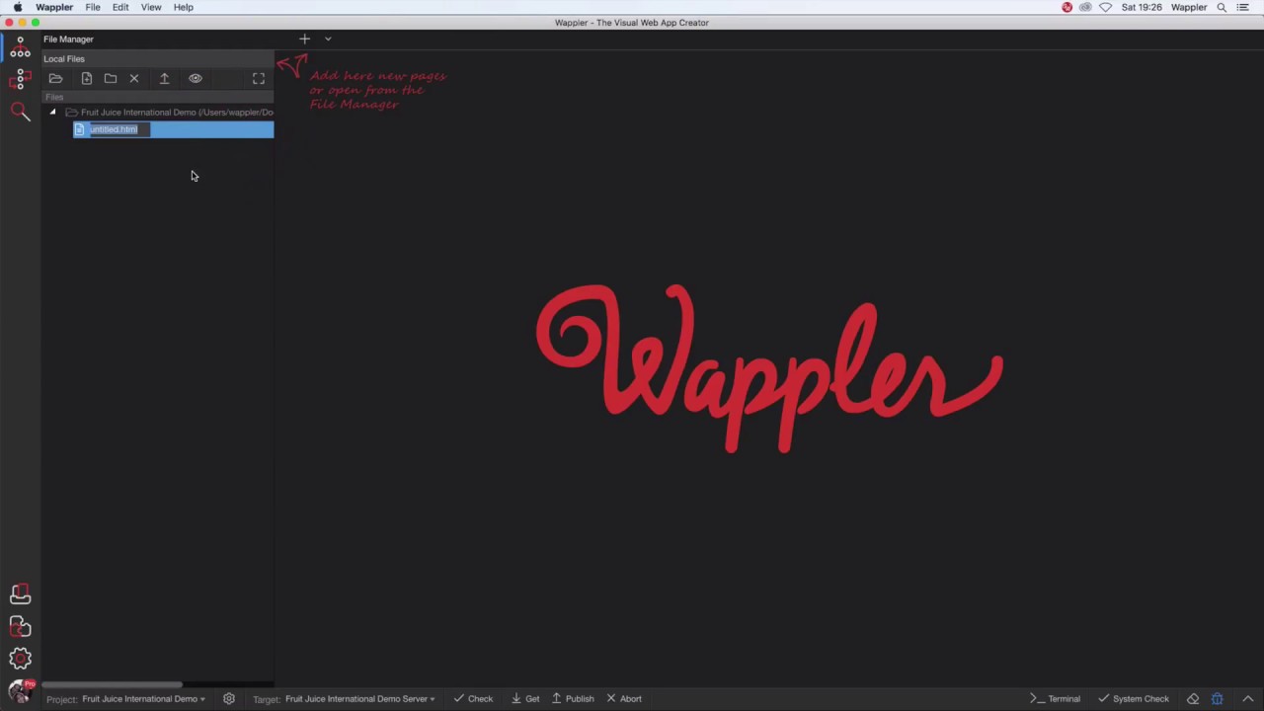Click the Creative Cloud icon in menu bar

[1086, 7]
